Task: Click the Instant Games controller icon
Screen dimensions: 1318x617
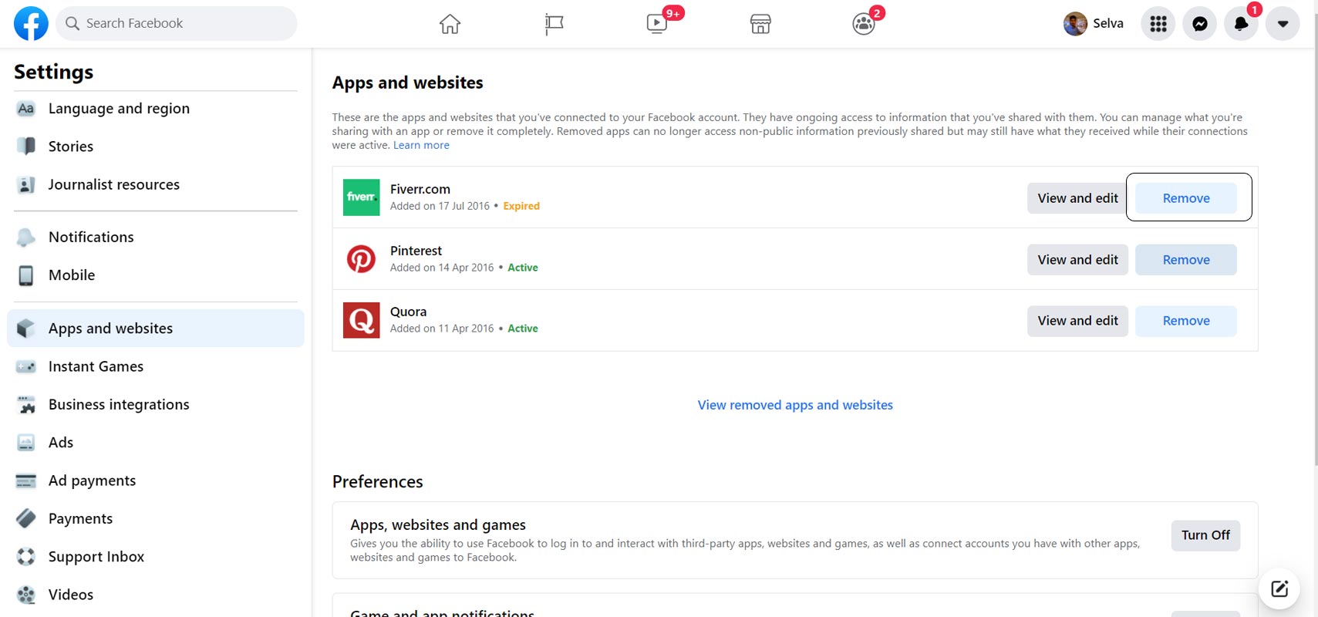Action: point(26,366)
